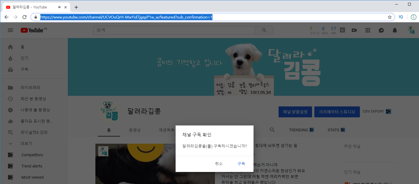Click the 달려라김콩 channel avatar
Image resolution: width=419 pixels, height=184 pixels.
109,112
